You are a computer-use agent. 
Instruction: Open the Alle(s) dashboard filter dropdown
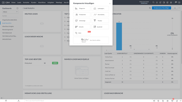(x=10, y=12)
